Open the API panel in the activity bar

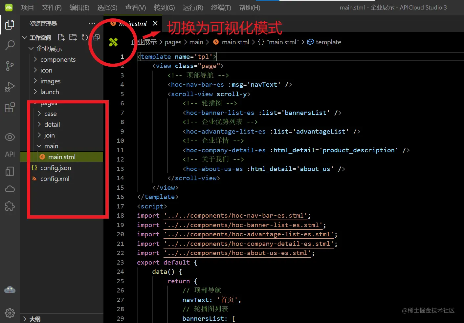[10, 154]
